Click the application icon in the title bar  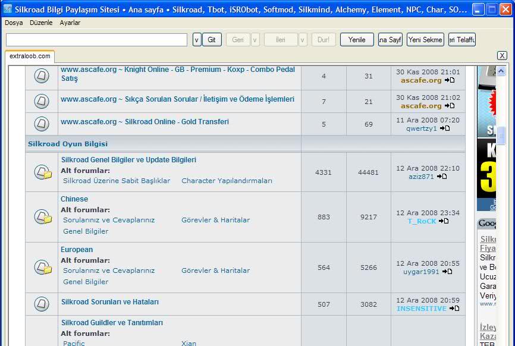click(7, 9)
